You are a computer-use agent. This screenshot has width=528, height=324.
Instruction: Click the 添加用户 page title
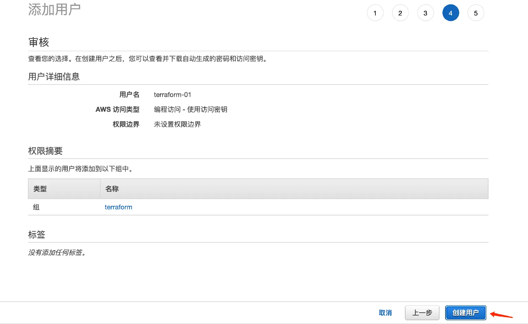54,9
